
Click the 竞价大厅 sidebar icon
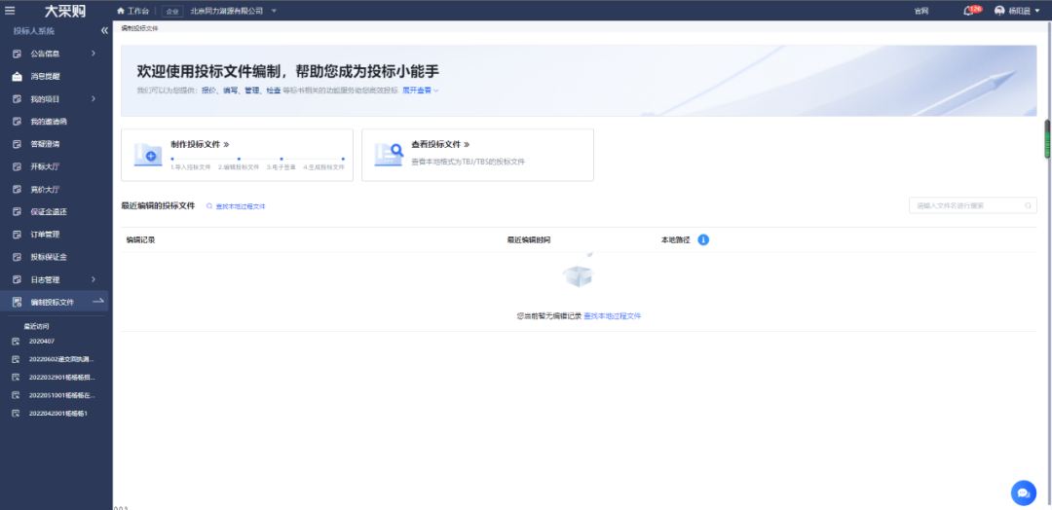pos(17,189)
